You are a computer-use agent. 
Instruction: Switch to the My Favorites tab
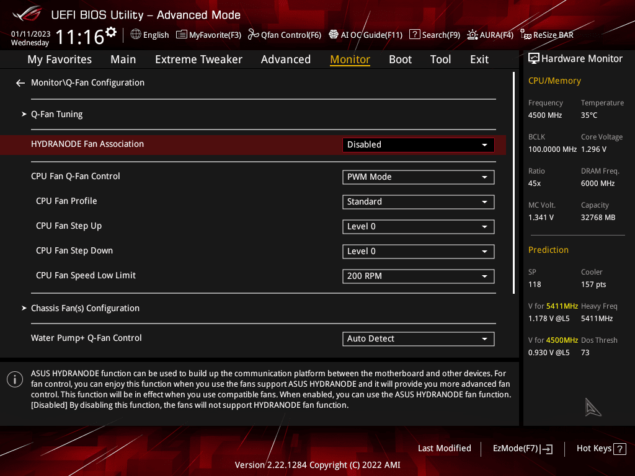coord(60,59)
